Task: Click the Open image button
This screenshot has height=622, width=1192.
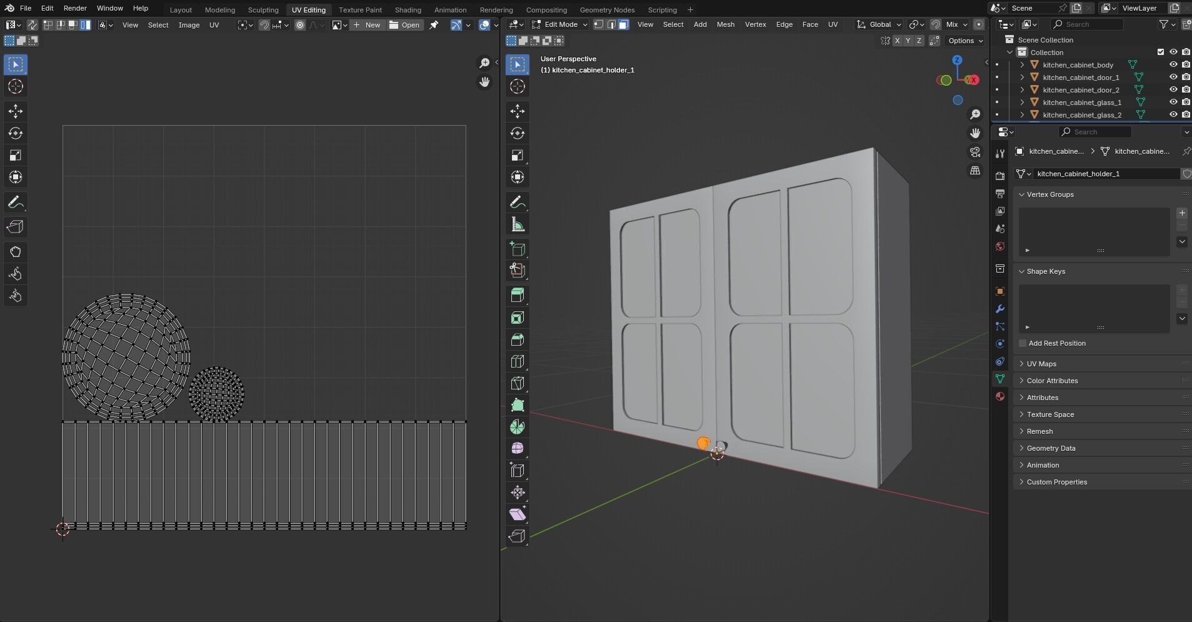Action: pyautogui.click(x=404, y=25)
